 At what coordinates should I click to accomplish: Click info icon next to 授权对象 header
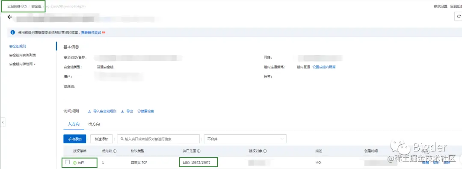(265, 151)
